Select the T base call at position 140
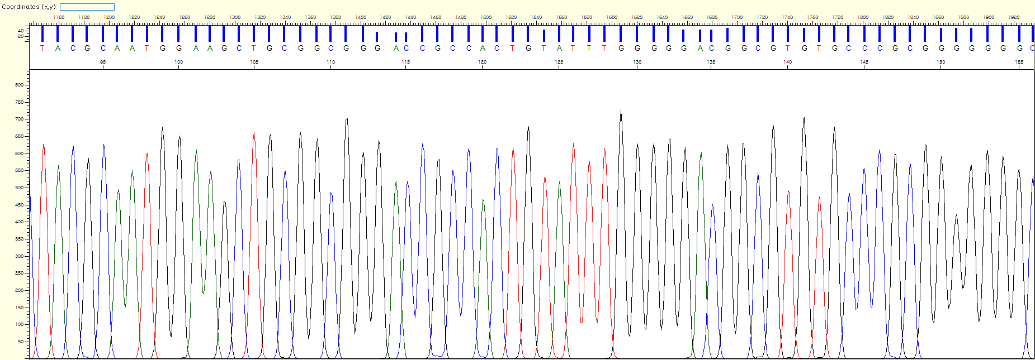The height and width of the screenshot is (360, 1035). pos(788,49)
